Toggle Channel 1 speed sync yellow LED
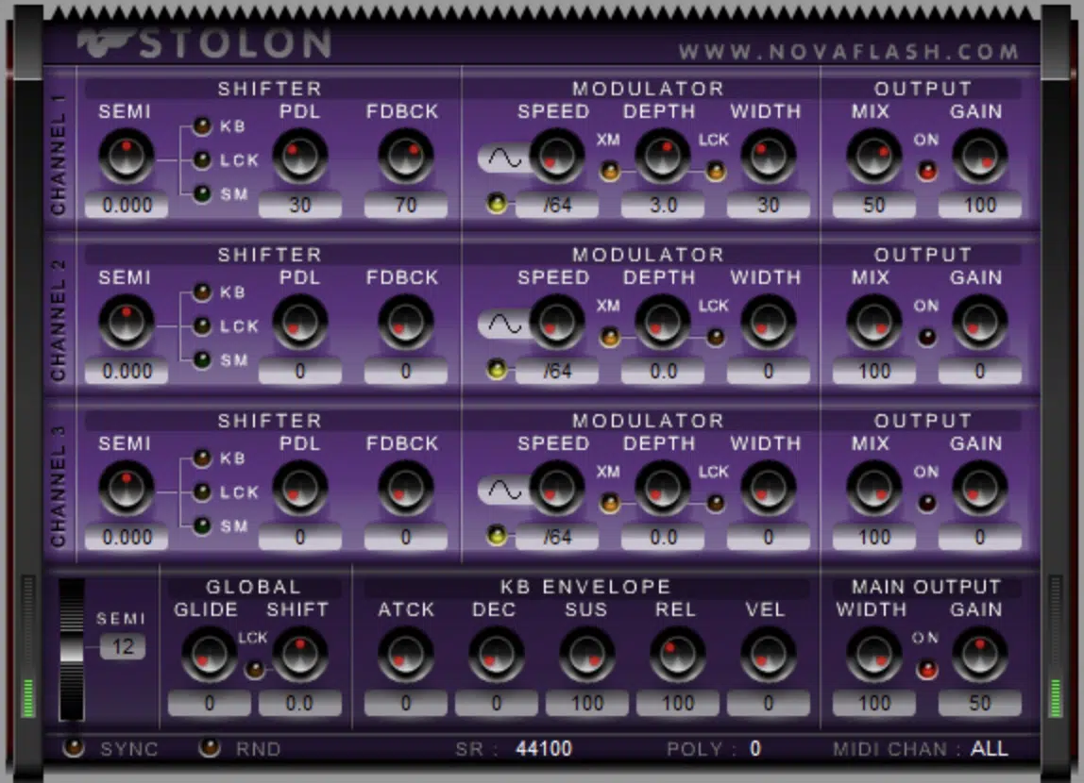This screenshot has width=1084, height=783. coord(497,204)
